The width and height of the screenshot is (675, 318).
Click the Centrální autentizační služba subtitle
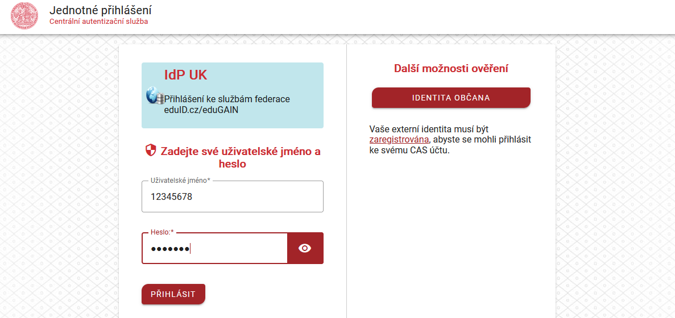click(98, 22)
